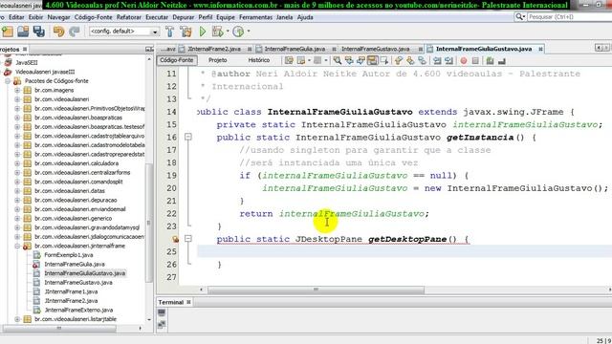Click the red stop macro recording icon
This screenshot has height=344, width=612.
point(463,60)
